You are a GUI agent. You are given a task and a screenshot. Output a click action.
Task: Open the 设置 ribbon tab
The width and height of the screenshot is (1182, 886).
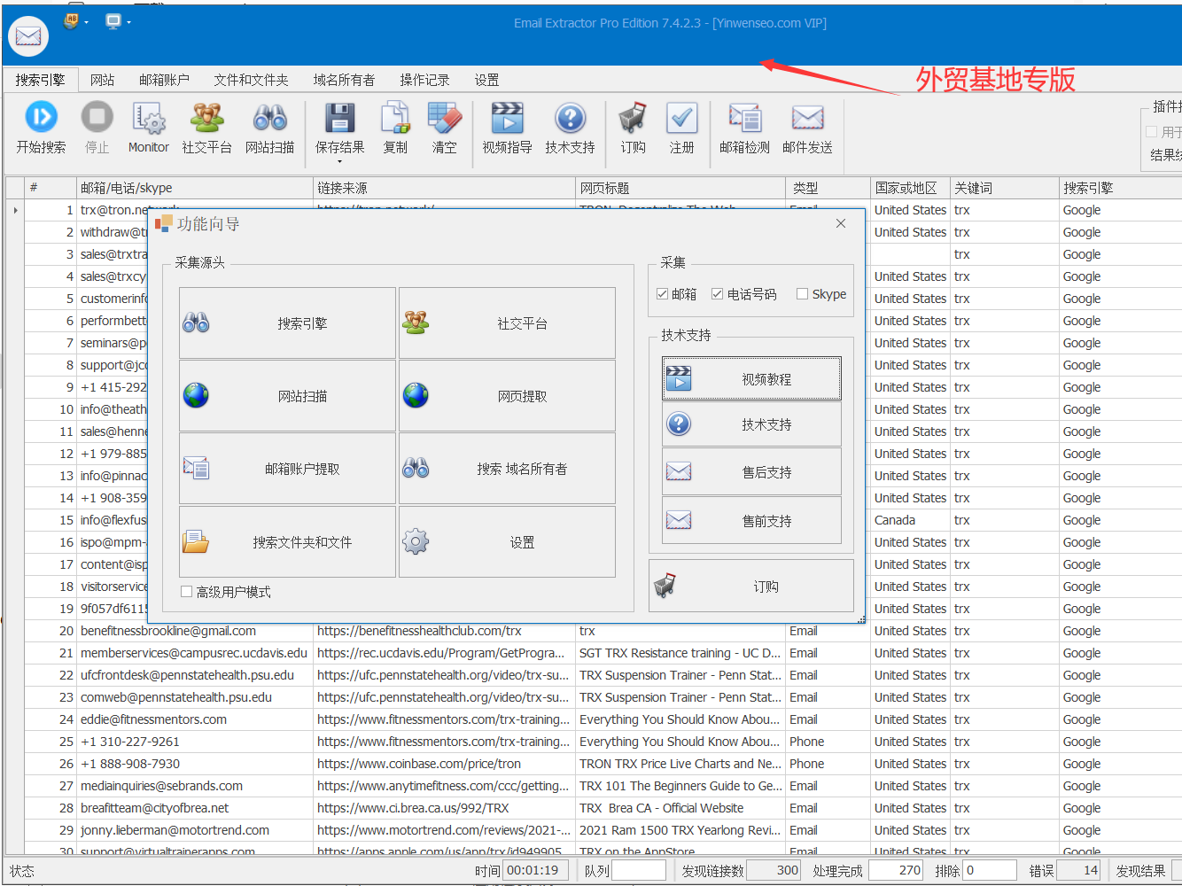486,80
